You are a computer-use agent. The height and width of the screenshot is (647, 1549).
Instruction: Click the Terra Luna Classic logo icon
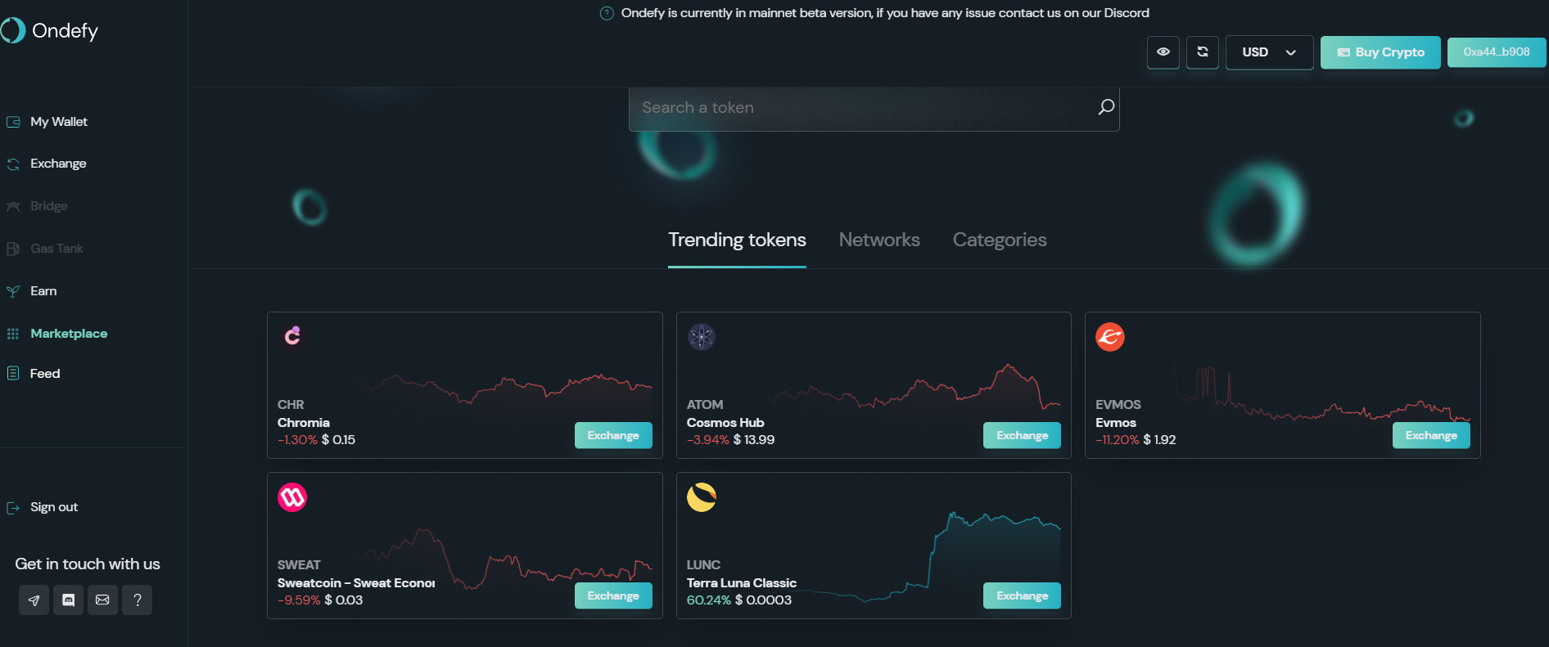pos(702,496)
